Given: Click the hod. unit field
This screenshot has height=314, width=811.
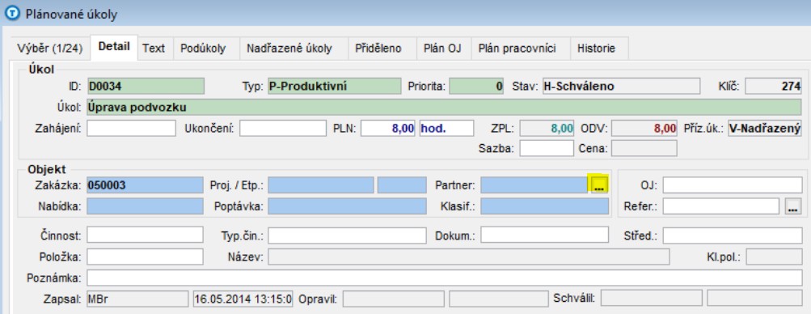Looking at the screenshot, I should click(x=446, y=129).
